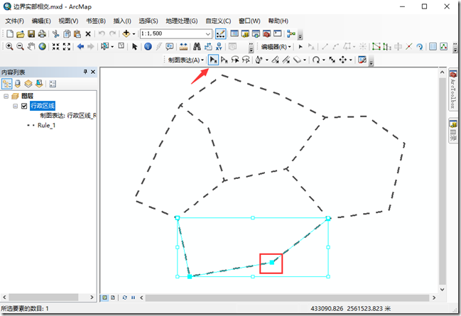Cut the selection with the scissors icon
The image size is (461, 316).
(x=55, y=34)
